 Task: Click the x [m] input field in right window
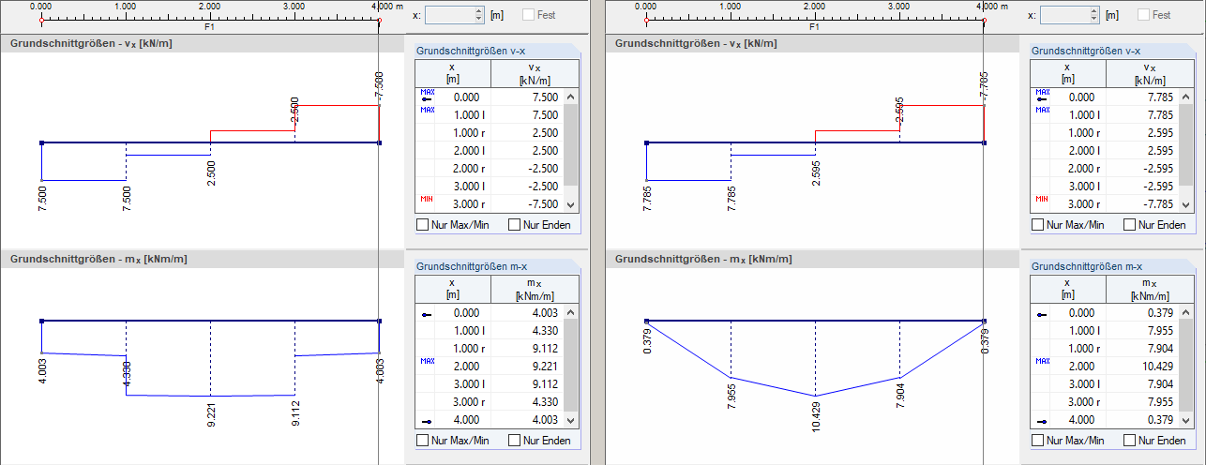(1065, 15)
